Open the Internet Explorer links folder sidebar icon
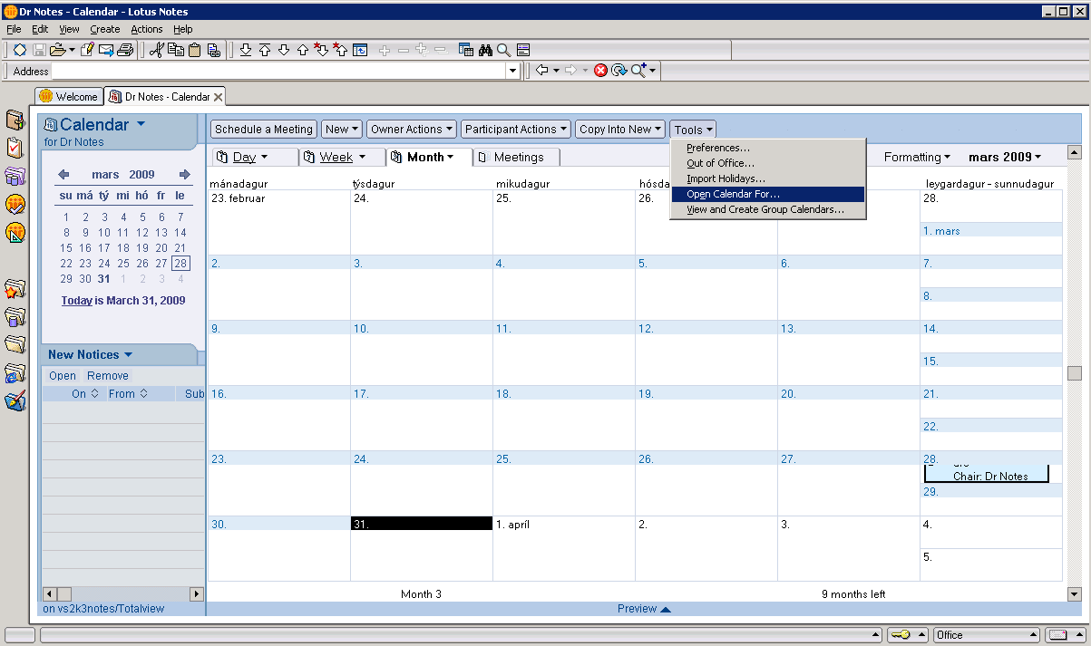The image size is (1091, 646). (x=15, y=373)
